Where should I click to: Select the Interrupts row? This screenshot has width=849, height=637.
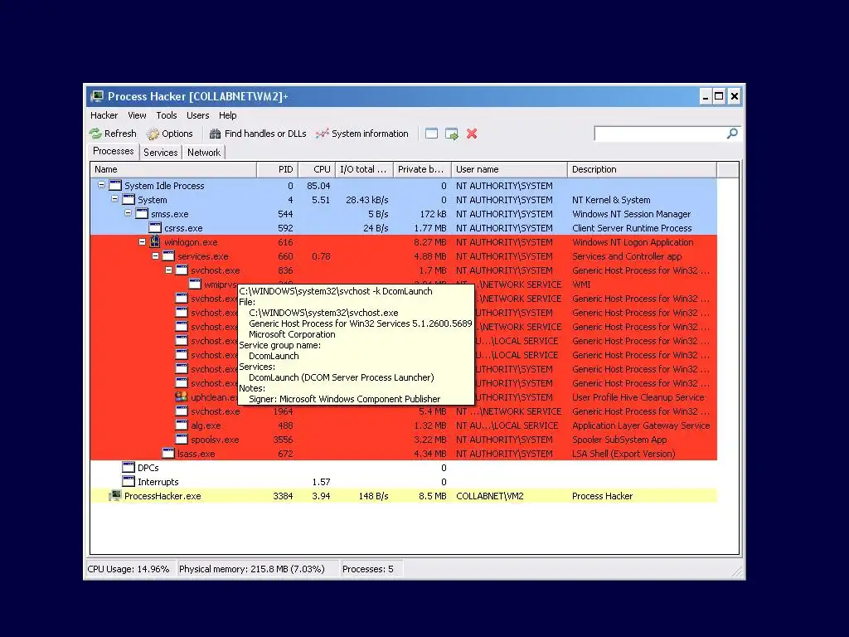pos(404,482)
